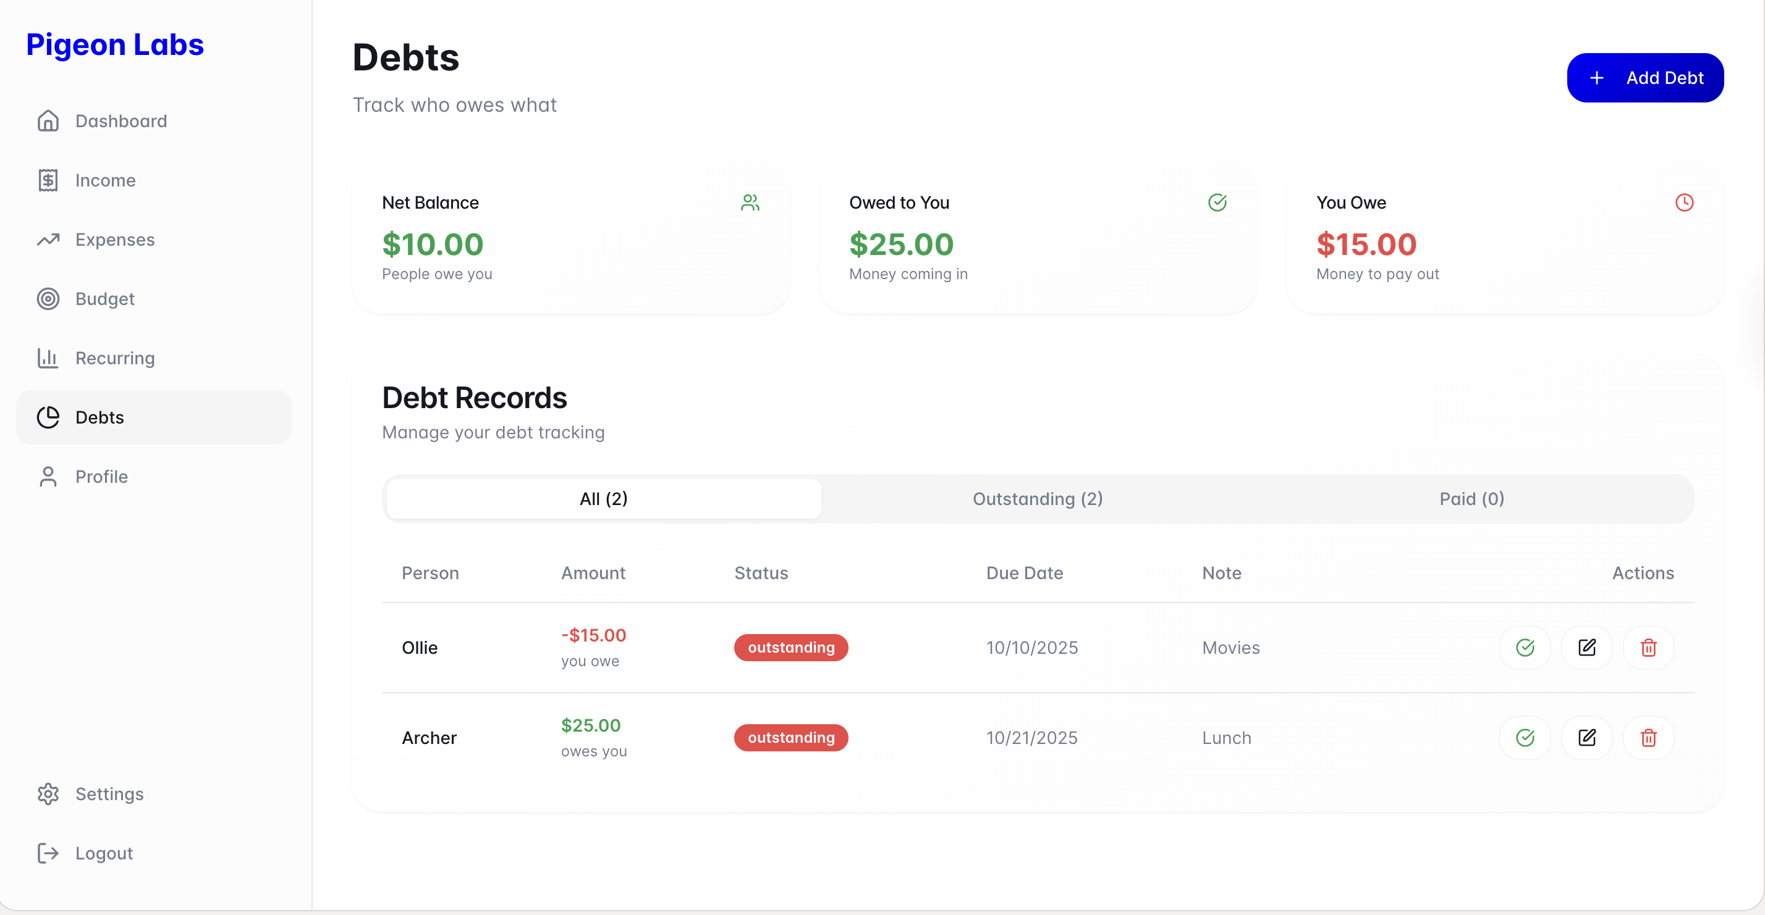Click Archer's outstanding status badge
This screenshot has width=1765, height=915.
click(x=790, y=738)
